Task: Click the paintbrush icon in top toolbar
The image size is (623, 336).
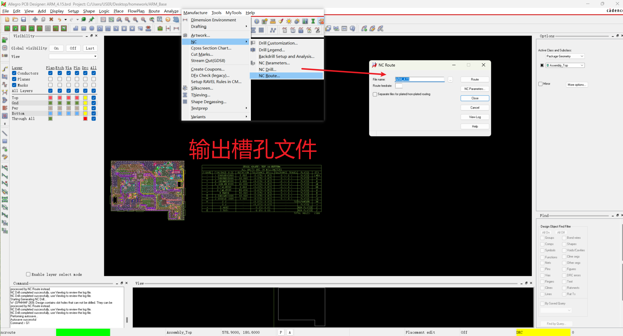Action: point(281,22)
